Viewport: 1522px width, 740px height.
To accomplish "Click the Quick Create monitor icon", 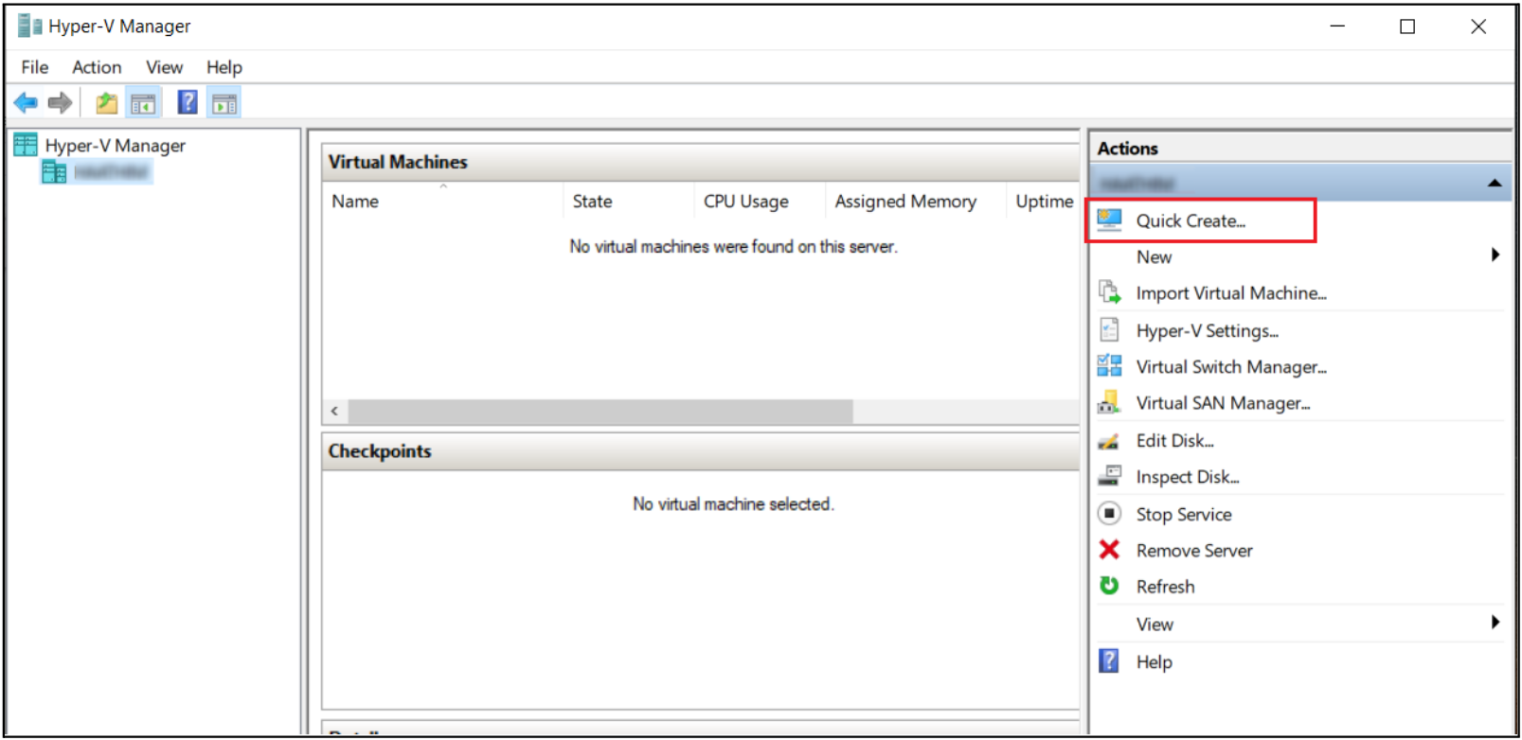I will coord(1109,220).
